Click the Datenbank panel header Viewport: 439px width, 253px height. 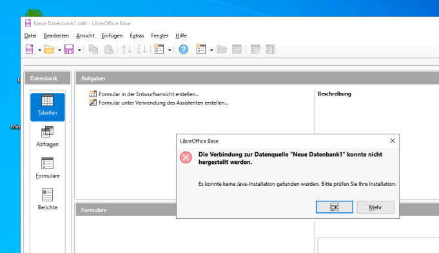point(47,79)
